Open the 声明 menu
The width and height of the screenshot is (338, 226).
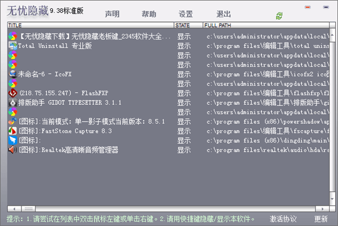[x=112, y=14]
